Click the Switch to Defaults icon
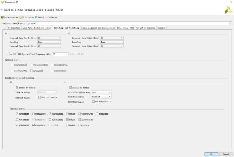Viewport: 234px width, 157px height. coord(36,17)
